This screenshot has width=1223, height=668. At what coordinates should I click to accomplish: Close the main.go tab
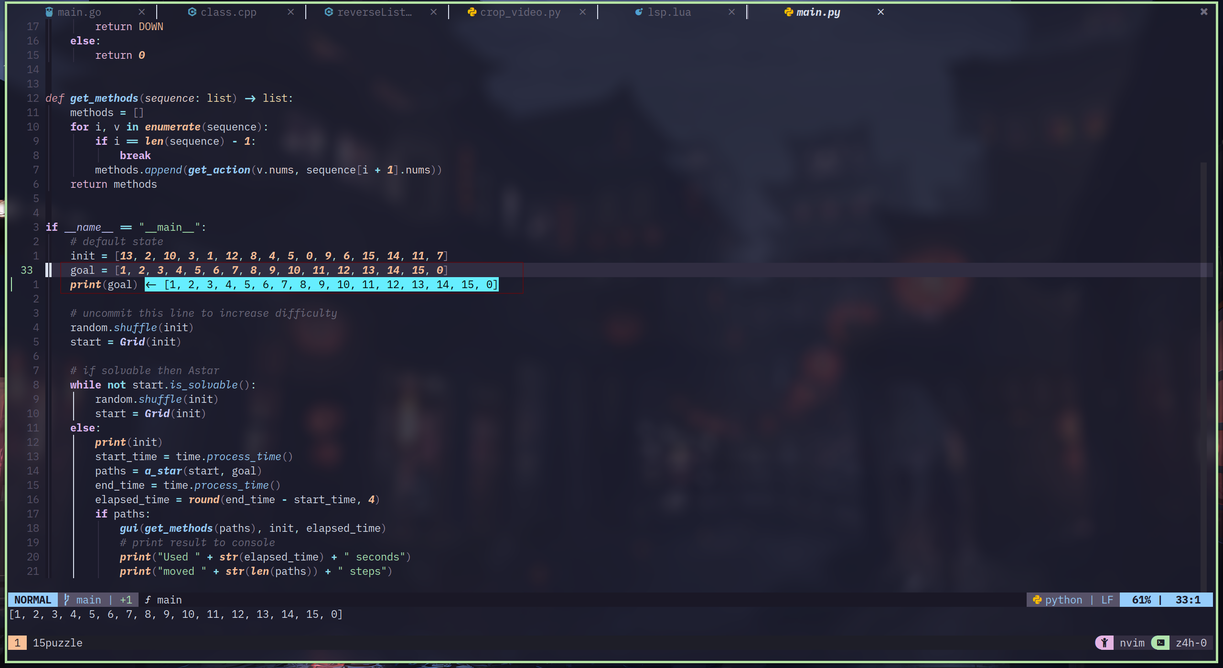coord(141,12)
